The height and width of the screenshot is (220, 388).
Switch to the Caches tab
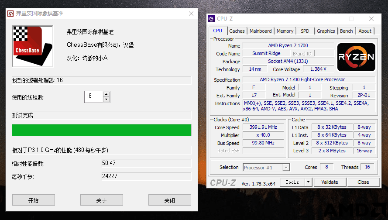(x=237, y=31)
